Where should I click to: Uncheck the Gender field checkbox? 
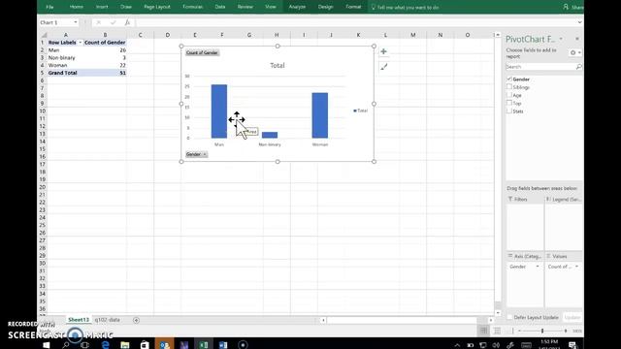[509, 79]
